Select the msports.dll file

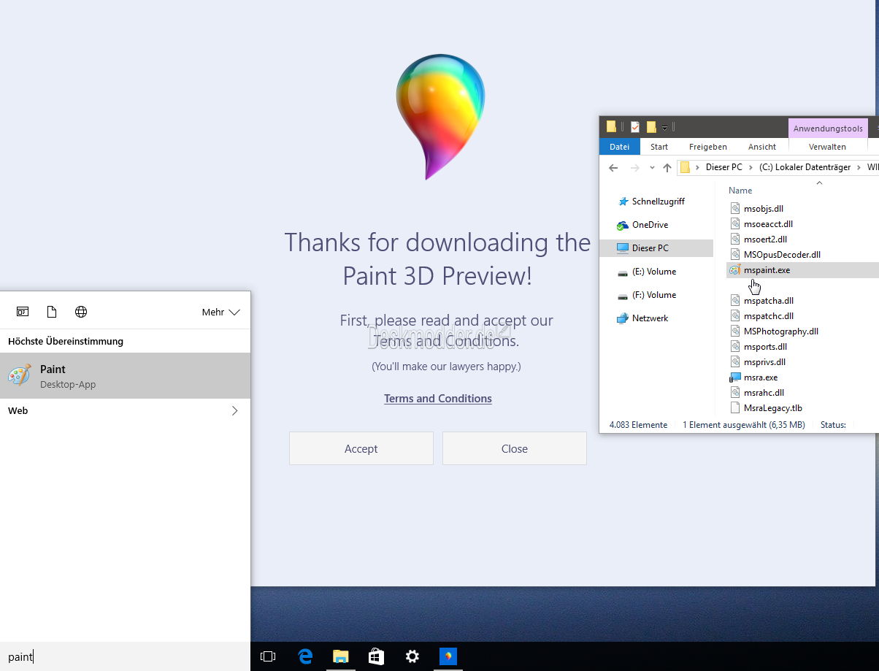[x=765, y=347]
